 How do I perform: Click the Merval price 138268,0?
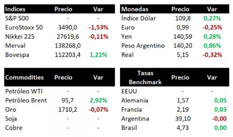68,46
